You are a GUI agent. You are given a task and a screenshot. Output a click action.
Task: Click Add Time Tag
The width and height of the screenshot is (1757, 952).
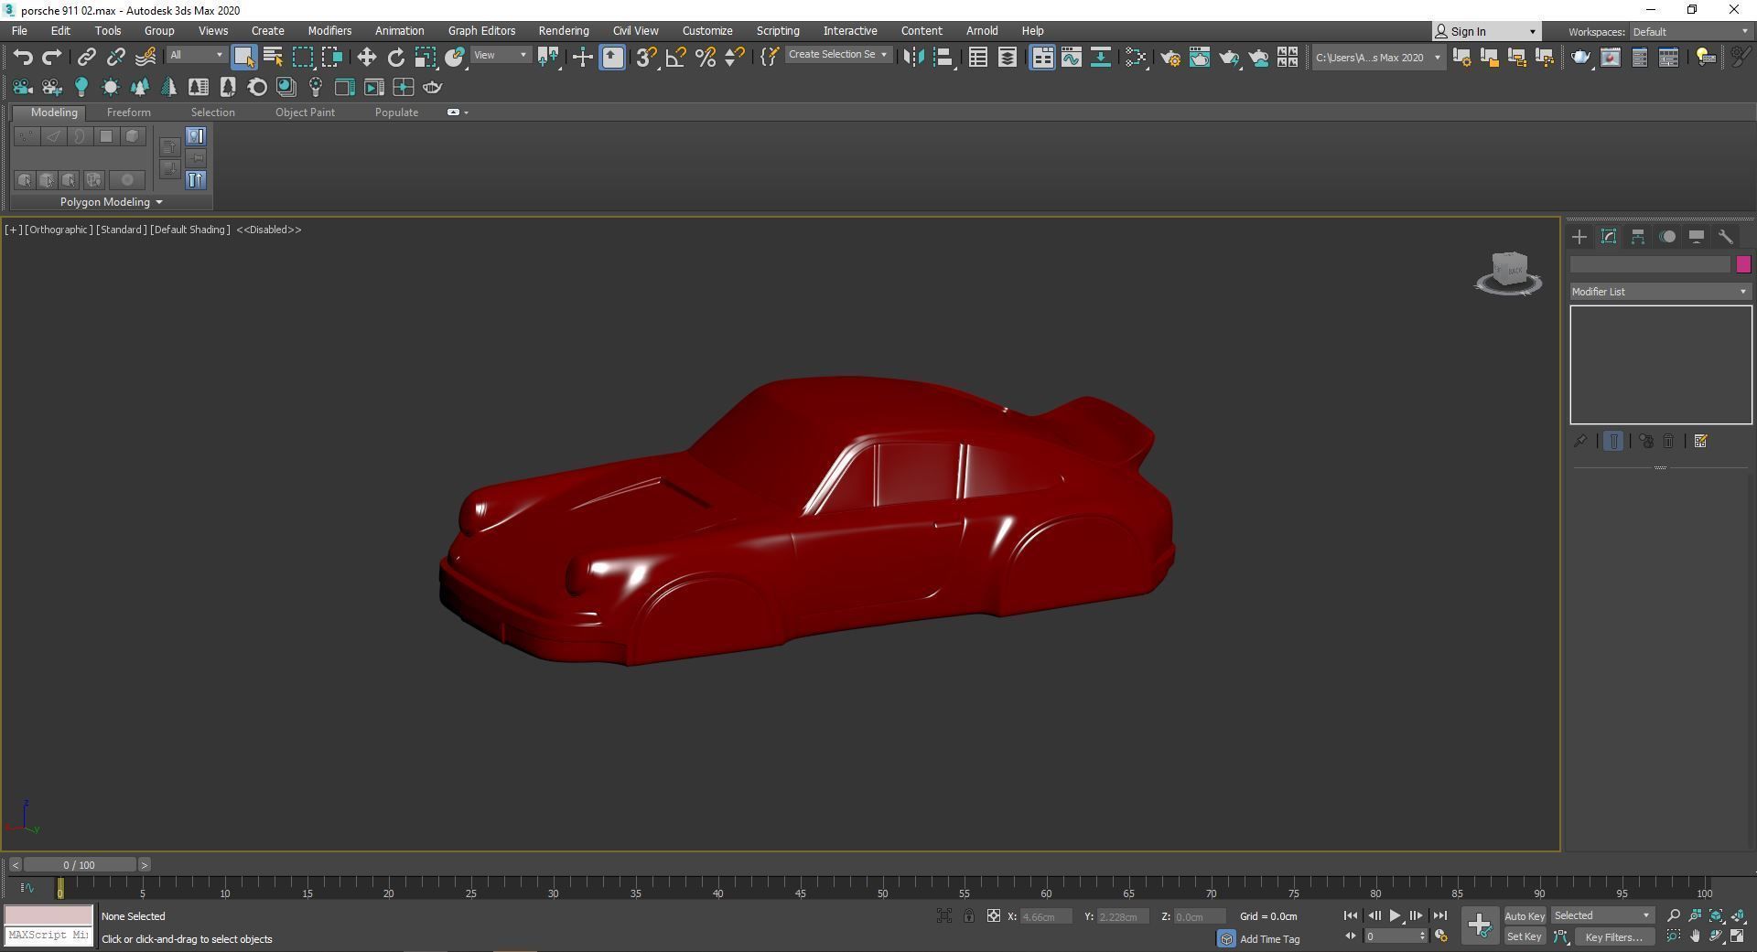pyautogui.click(x=1269, y=939)
